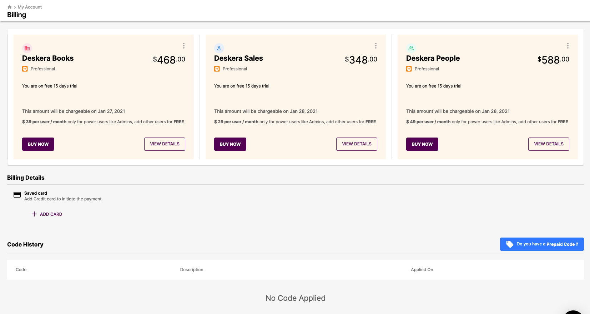Click the Billing page title
The height and width of the screenshot is (314, 590).
pyautogui.click(x=16, y=15)
